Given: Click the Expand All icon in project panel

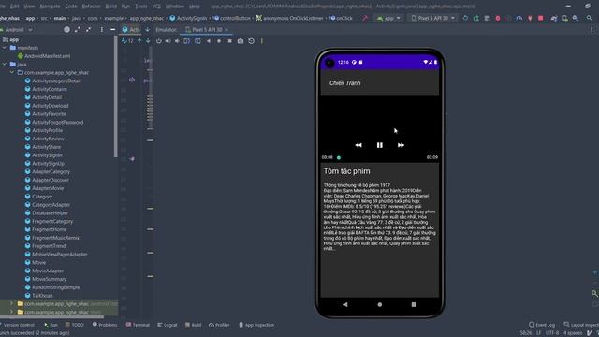Looking at the screenshot, I should pyautogui.click(x=78, y=29).
